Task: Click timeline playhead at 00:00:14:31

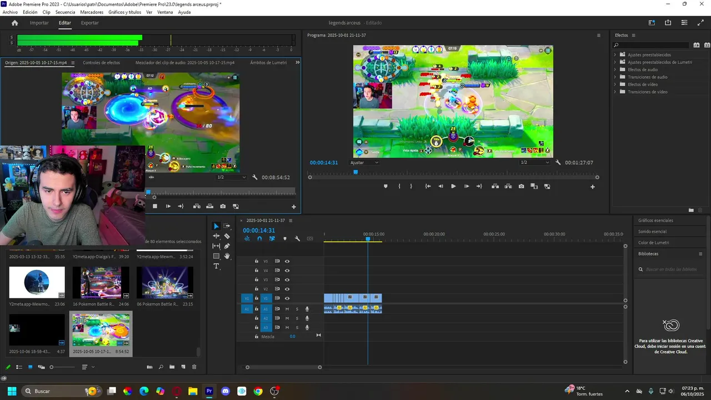Action: tap(368, 239)
